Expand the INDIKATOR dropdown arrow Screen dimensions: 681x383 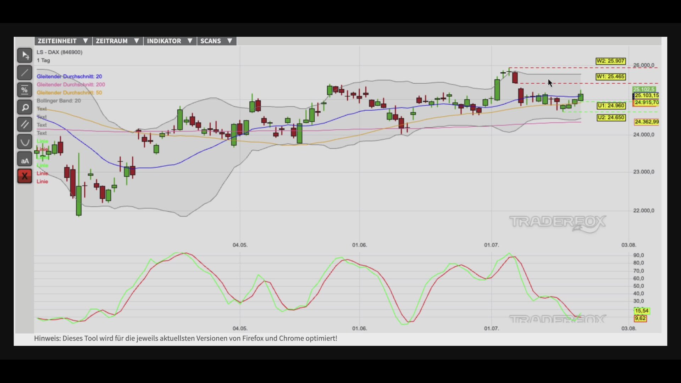point(190,41)
